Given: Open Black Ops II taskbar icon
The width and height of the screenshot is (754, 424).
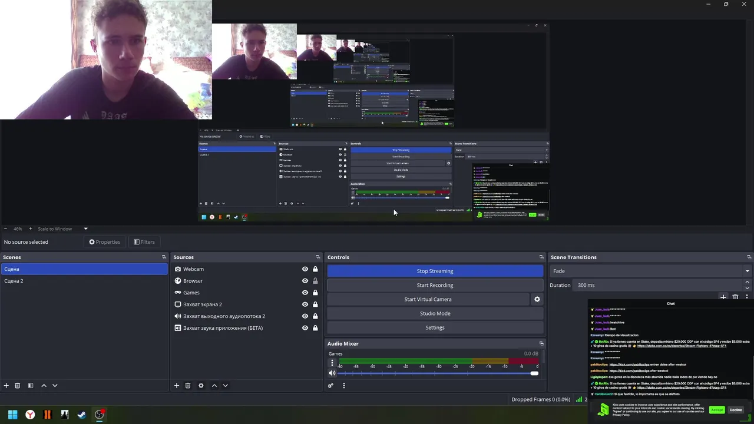Looking at the screenshot, I should pos(47,415).
